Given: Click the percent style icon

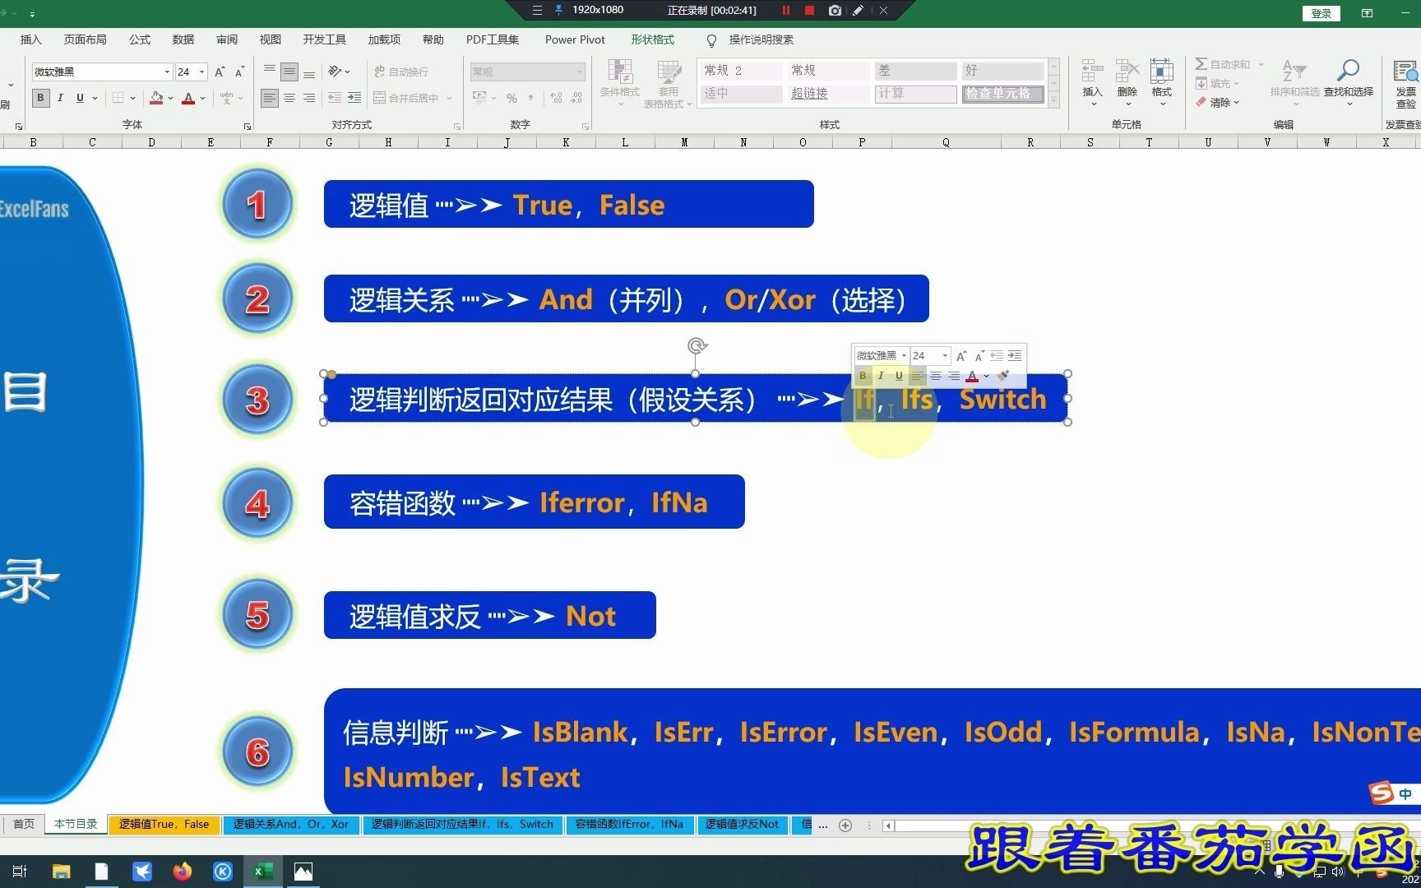Looking at the screenshot, I should (511, 98).
